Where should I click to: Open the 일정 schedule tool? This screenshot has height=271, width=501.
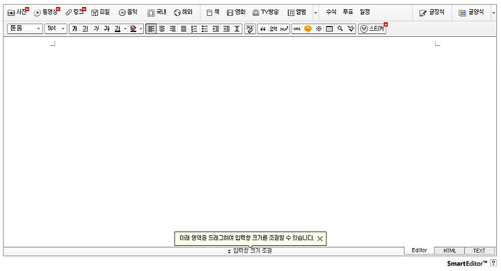click(365, 12)
